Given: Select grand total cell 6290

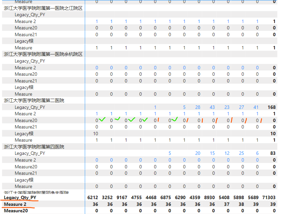Looking at the screenshot, I should pos(180,197).
